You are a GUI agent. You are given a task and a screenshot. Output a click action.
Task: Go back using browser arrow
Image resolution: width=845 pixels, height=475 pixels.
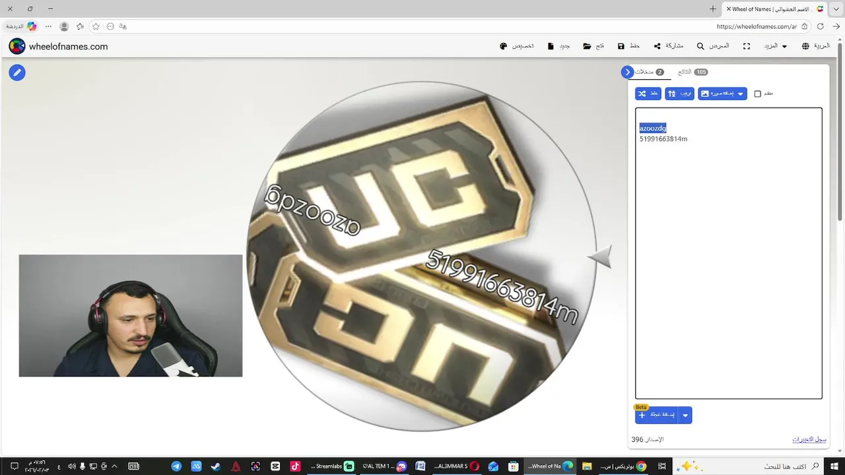[836, 26]
